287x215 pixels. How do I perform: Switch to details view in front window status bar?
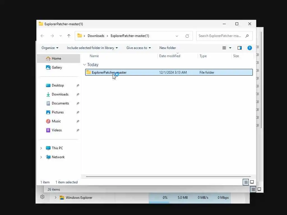coord(246,182)
